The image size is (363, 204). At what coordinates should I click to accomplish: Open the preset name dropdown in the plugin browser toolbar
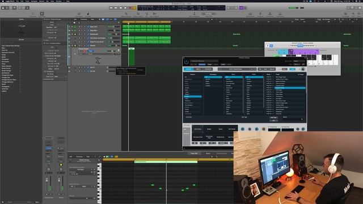click(235, 69)
